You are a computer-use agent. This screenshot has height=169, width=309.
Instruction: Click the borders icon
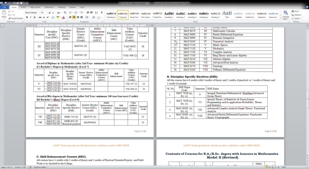click(99, 17)
